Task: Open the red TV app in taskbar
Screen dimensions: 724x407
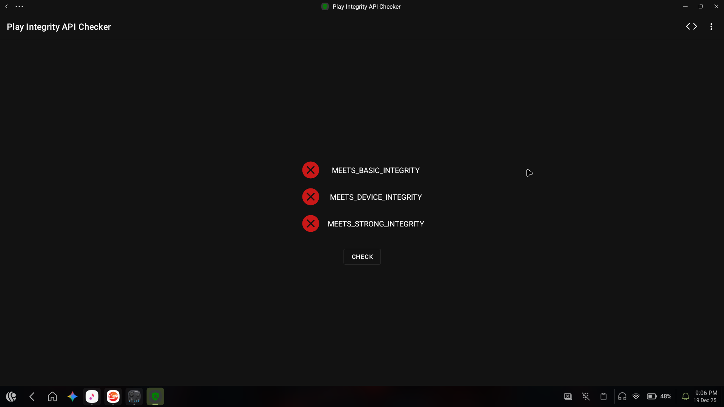Action: pyautogui.click(x=113, y=396)
